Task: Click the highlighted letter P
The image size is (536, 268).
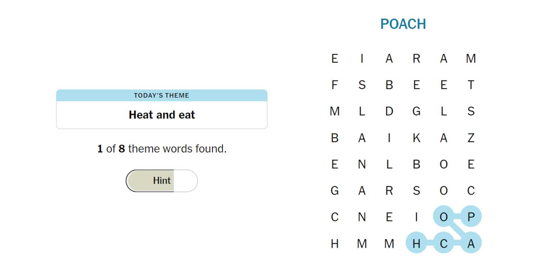Action: tap(471, 217)
